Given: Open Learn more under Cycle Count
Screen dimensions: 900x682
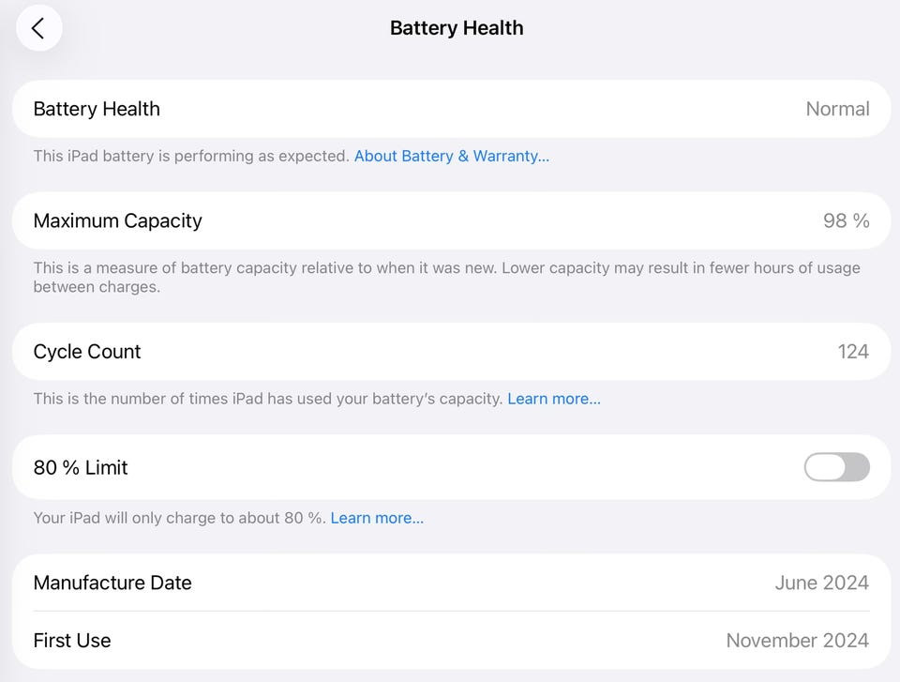Looking at the screenshot, I should coord(554,399).
